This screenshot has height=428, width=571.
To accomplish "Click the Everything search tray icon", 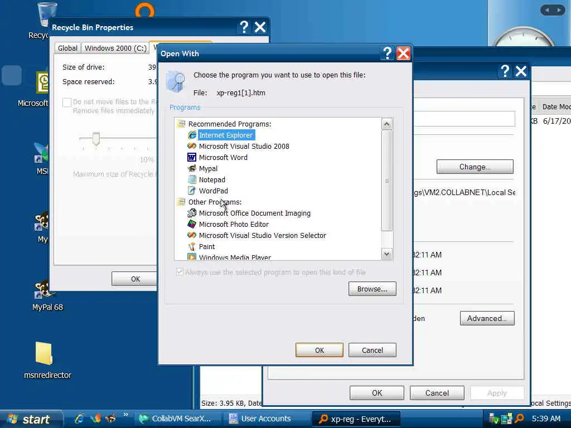I will [519, 419].
